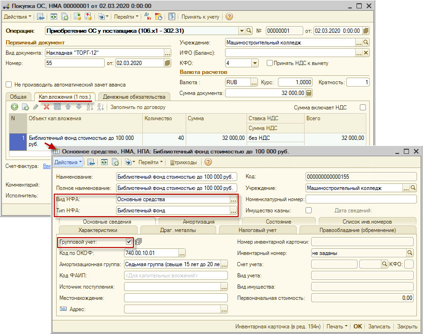Click the Дт/Кт postings icon in purchase toolbar

click(147, 16)
